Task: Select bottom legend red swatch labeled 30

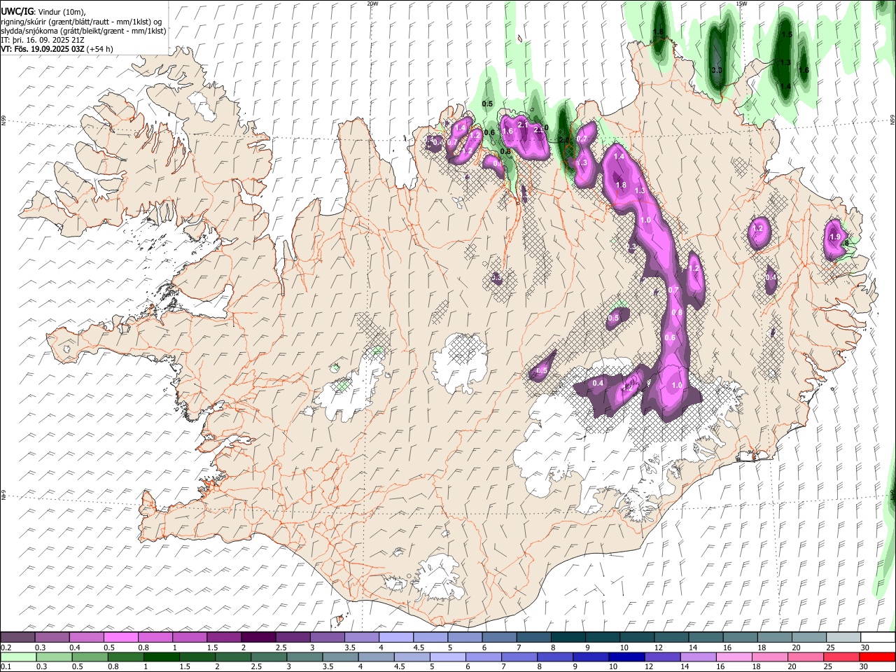Action: [877, 657]
